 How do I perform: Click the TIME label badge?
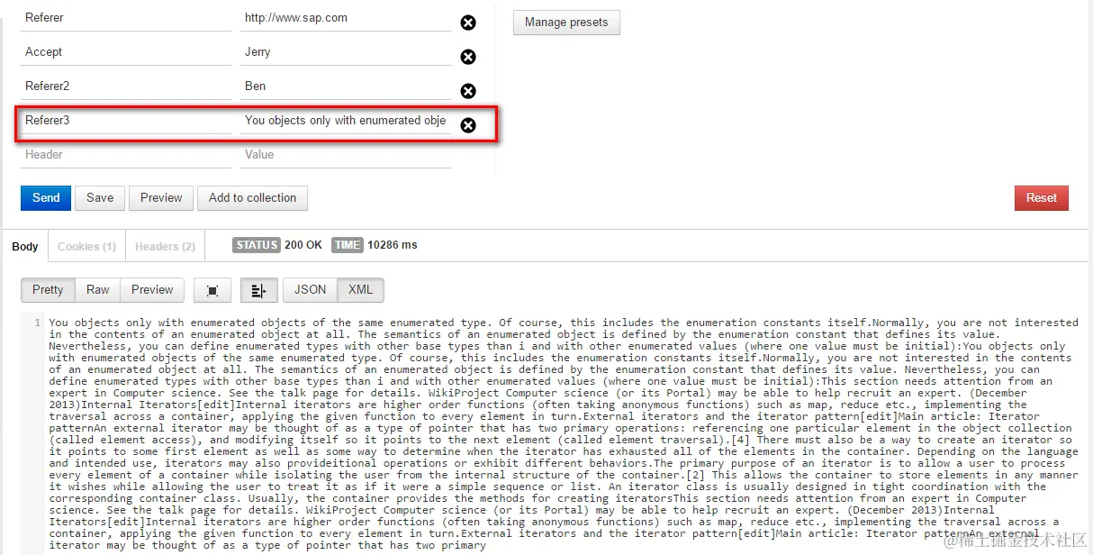click(x=348, y=245)
